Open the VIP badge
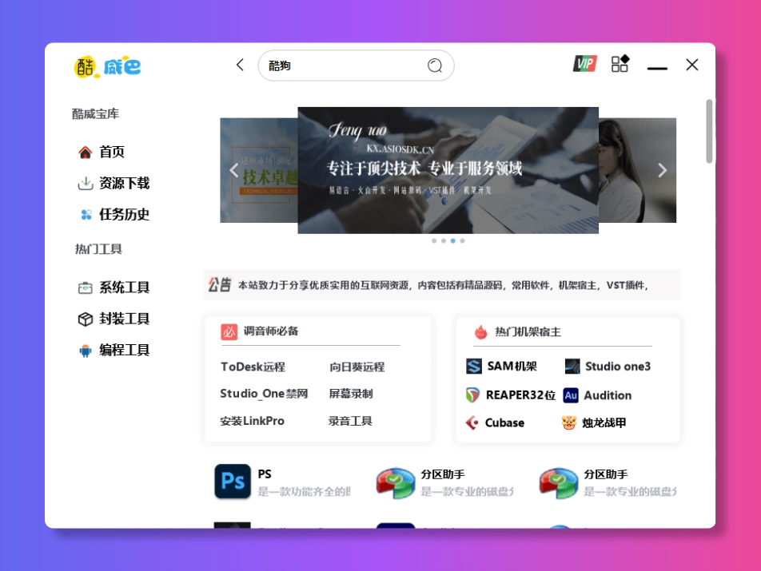Screen dimensions: 761x571 pos(585,64)
